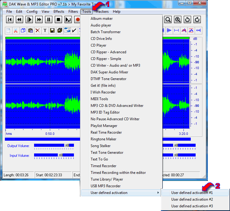Open Text To Go
The image size is (230, 211).
(122, 159)
